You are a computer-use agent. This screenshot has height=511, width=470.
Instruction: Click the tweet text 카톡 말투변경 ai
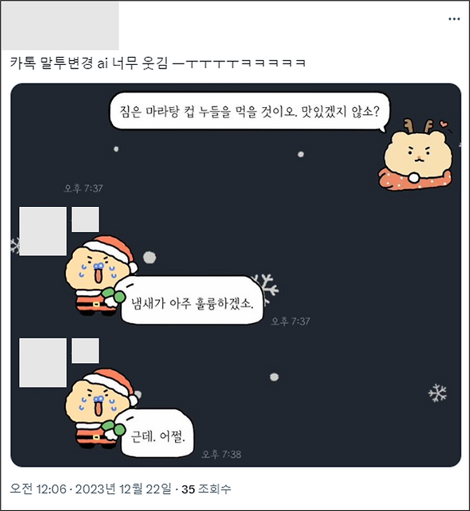59,63
